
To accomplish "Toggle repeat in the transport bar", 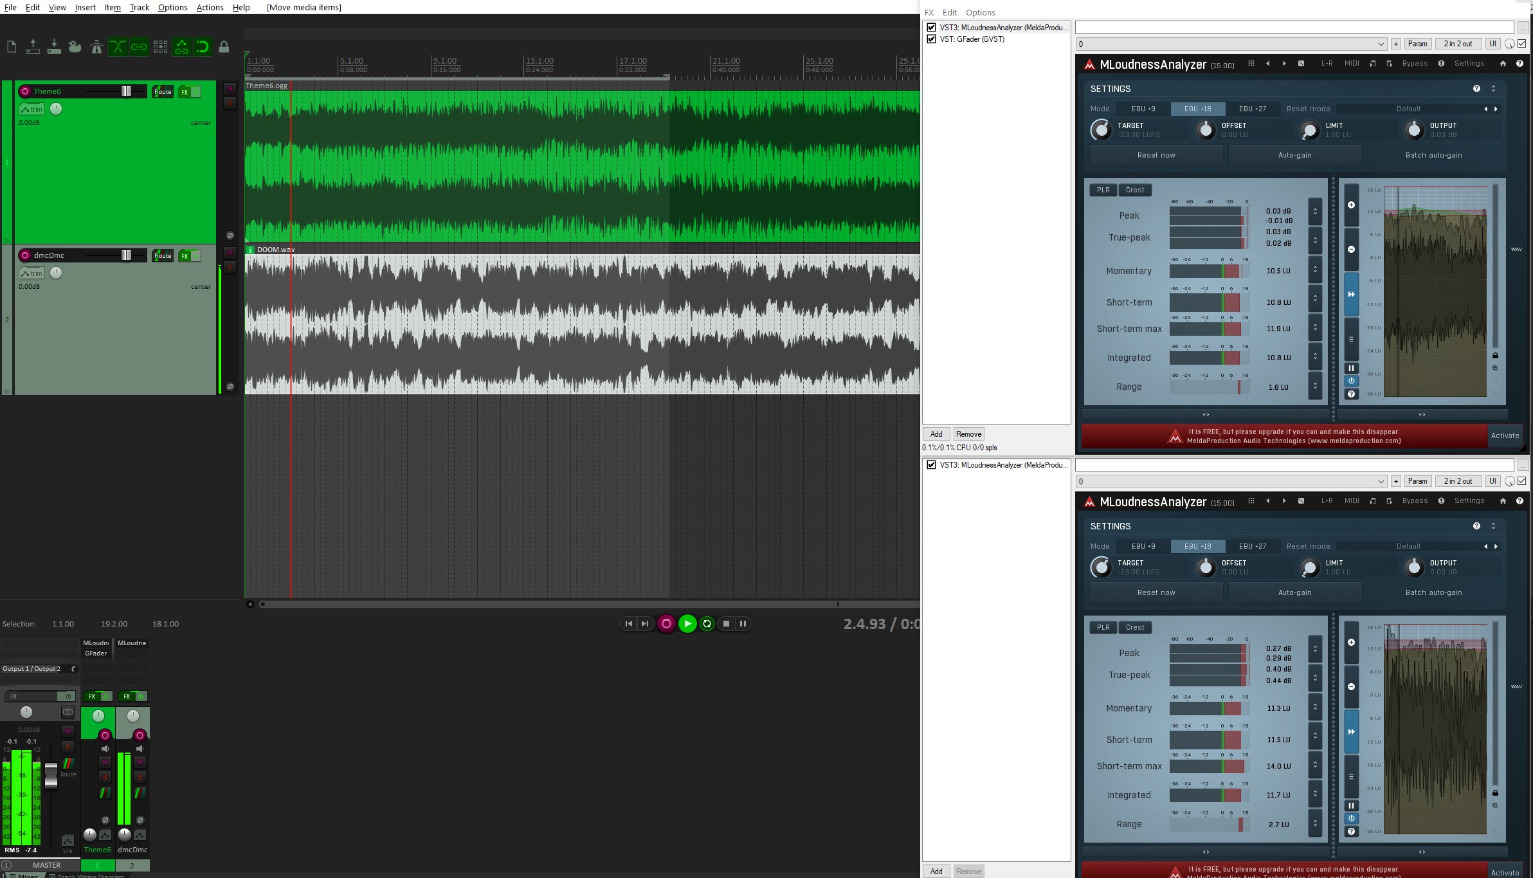I will point(707,623).
